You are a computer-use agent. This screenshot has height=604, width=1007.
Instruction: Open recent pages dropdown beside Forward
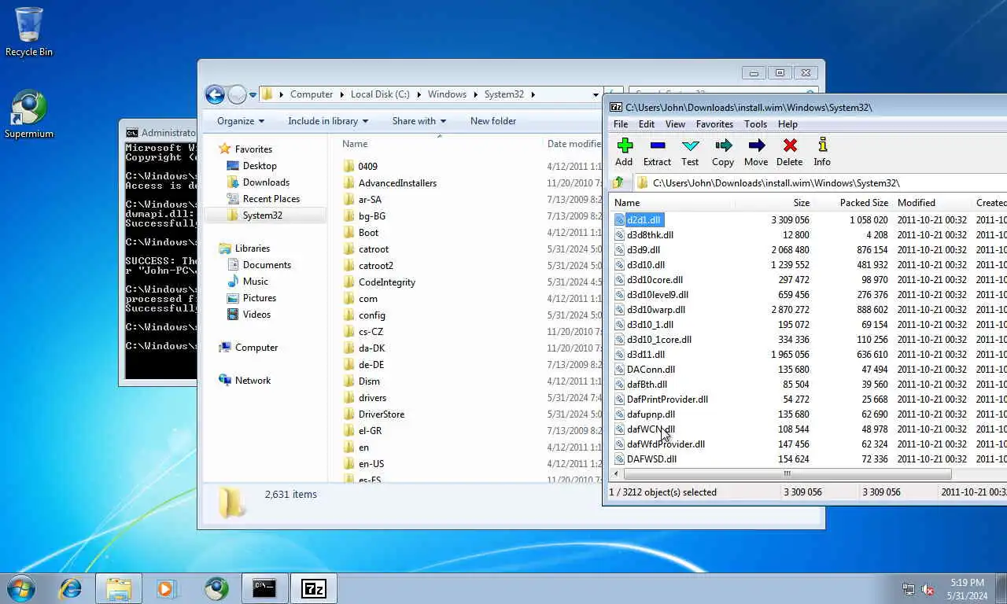point(253,95)
